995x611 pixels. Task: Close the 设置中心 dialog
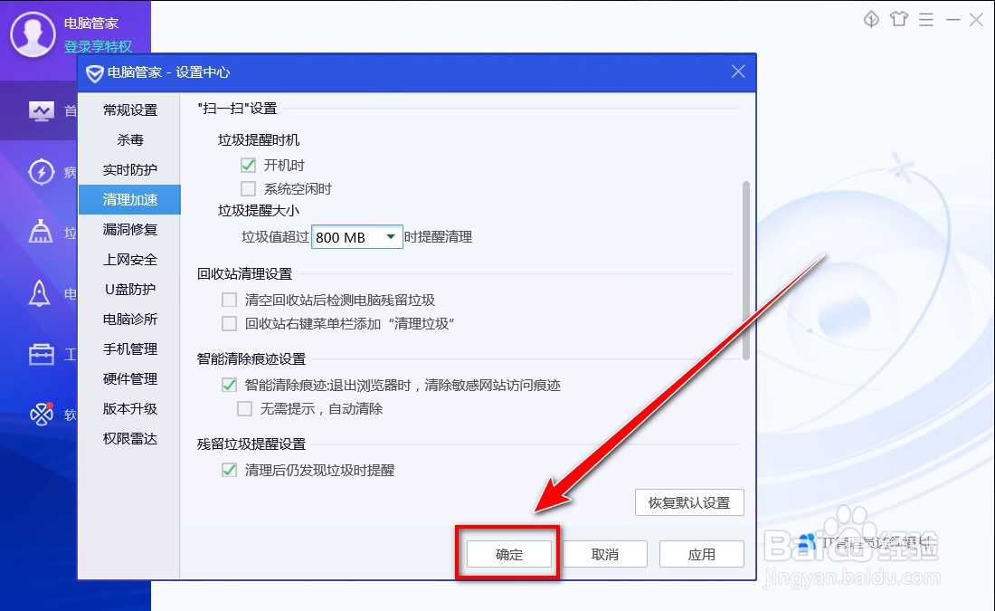pyautogui.click(x=738, y=72)
